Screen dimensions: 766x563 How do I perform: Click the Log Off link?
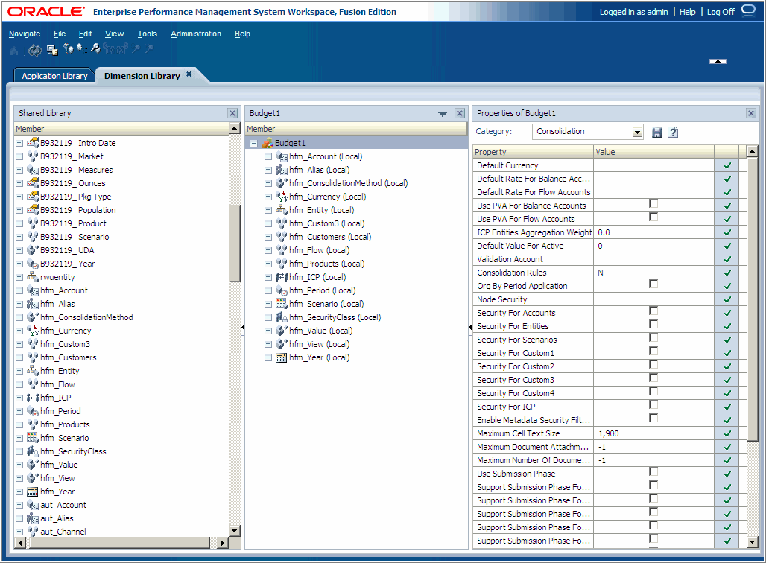(721, 12)
